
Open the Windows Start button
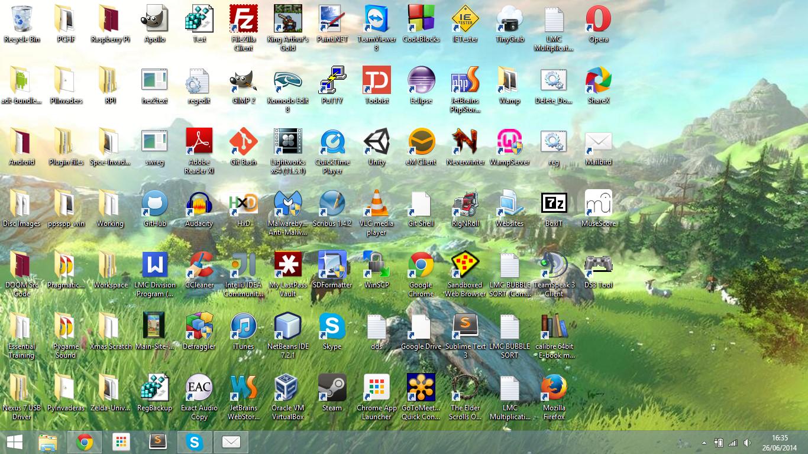click(14, 442)
